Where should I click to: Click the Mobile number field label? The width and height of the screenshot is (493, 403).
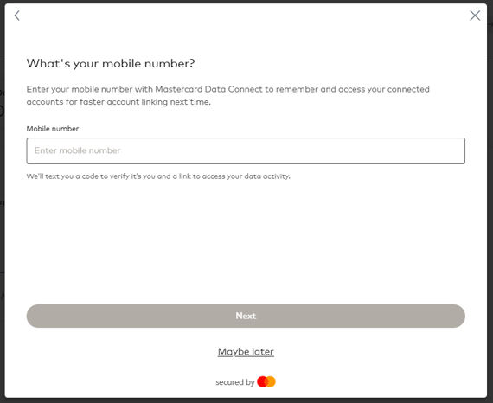point(53,129)
